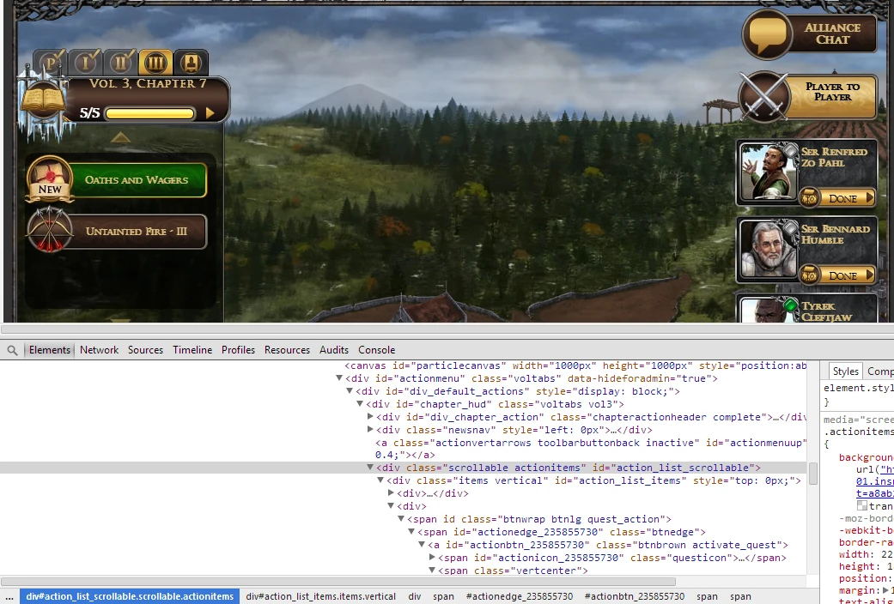Click div#action_list_items.items.vertical breadcrumb

321,596
